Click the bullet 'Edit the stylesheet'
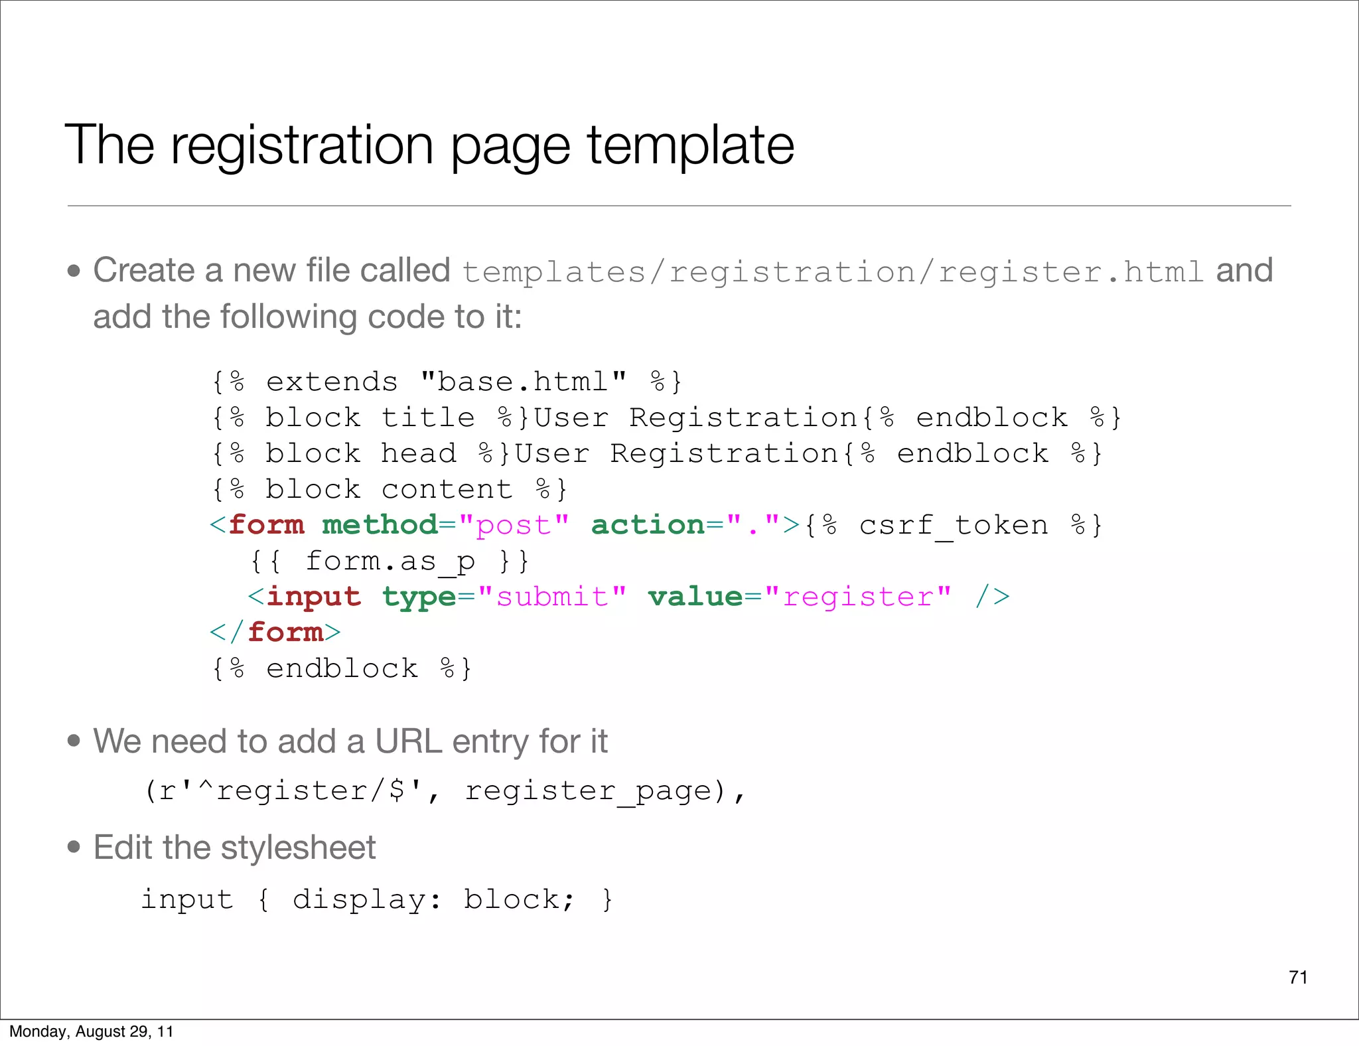 [234, 848]
